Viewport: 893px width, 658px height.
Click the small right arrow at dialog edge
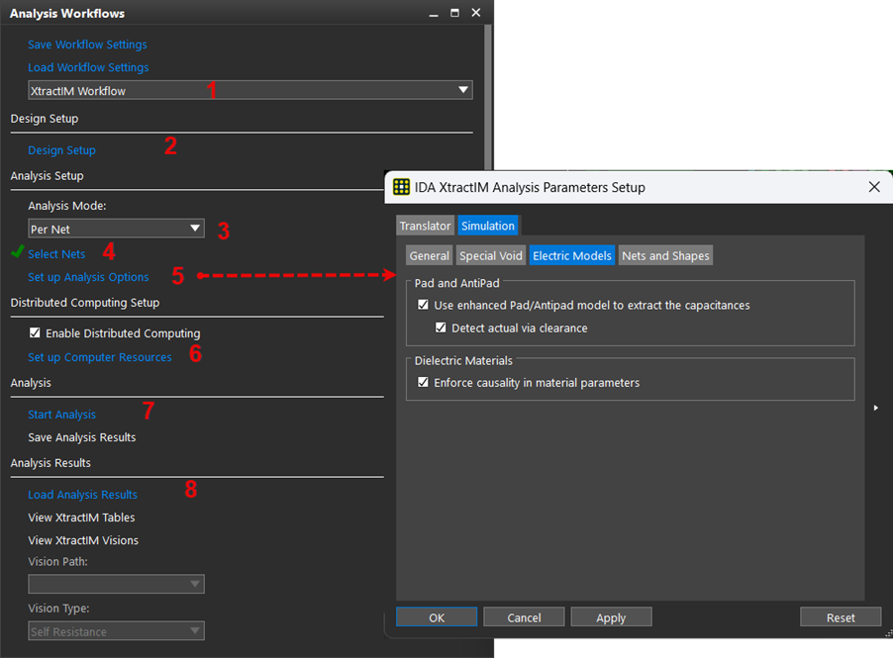tap(875, 408)
